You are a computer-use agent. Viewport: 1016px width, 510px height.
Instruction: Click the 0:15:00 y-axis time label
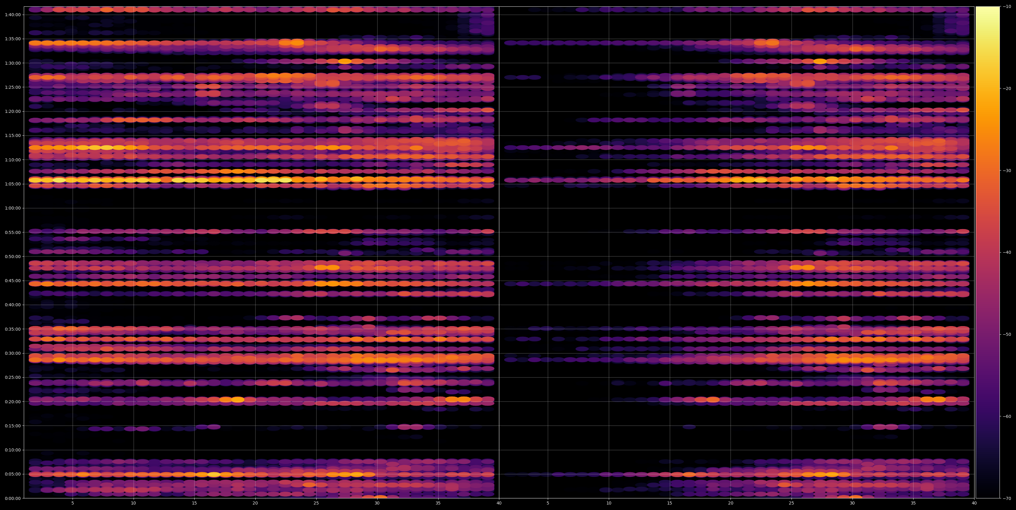point(13,426)
